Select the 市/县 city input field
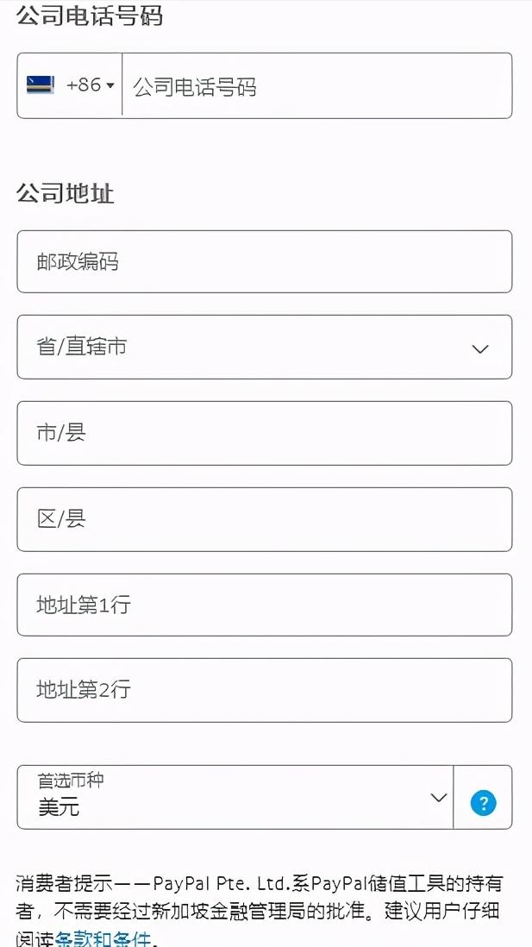 tap(264, 433)
